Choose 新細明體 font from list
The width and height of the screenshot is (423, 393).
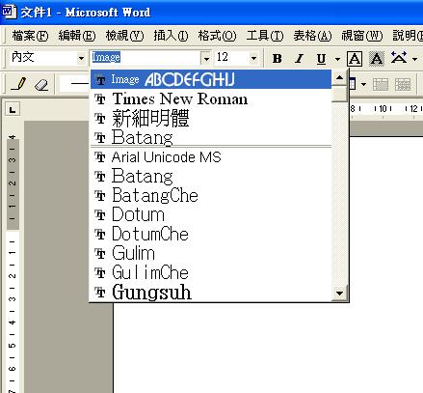(211, 118)
